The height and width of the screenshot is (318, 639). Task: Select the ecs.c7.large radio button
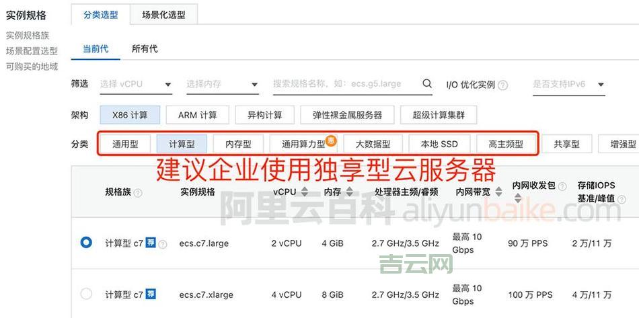pos(86,243)
